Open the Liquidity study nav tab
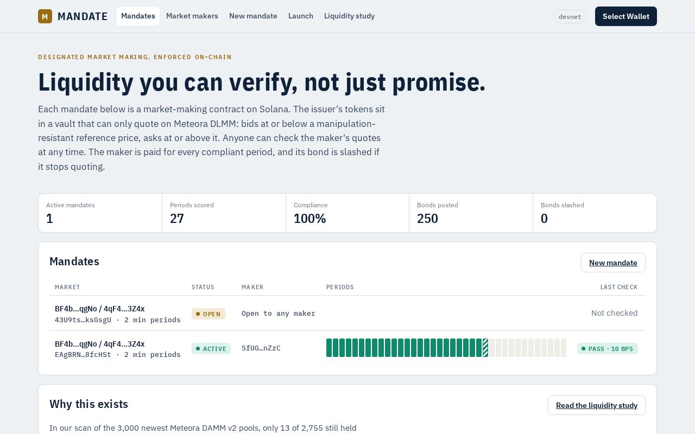Viewport: 695px width, 434px height. (349, 16)
